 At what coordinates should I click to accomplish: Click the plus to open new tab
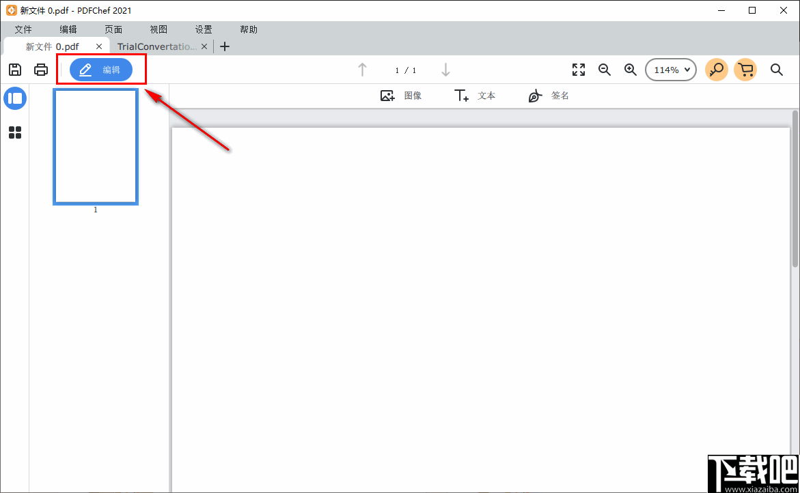pos(225,46)
